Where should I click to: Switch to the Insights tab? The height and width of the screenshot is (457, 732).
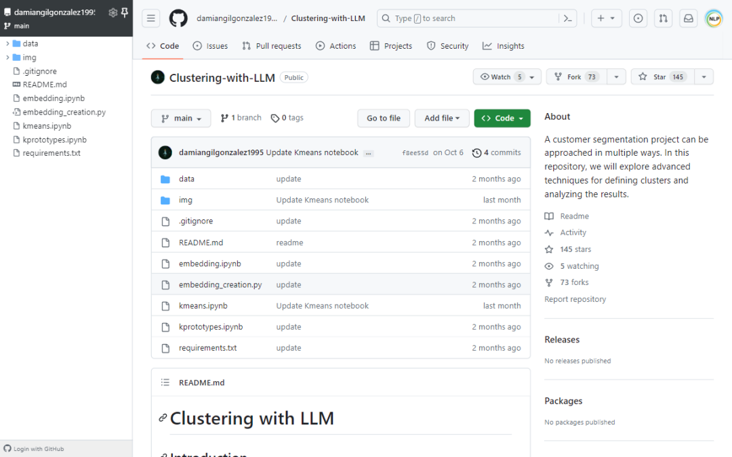coord(504,45)
